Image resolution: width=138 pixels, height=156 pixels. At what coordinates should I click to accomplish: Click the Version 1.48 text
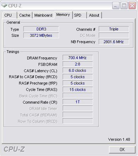(119, 139)
